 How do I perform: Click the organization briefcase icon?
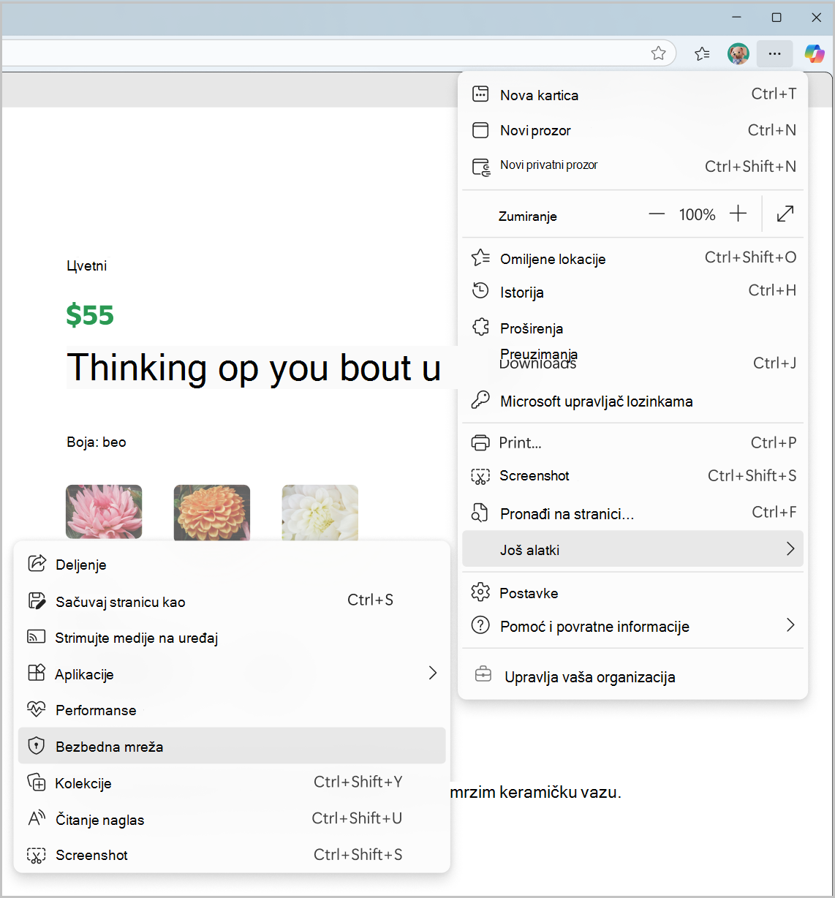point(483,674)
